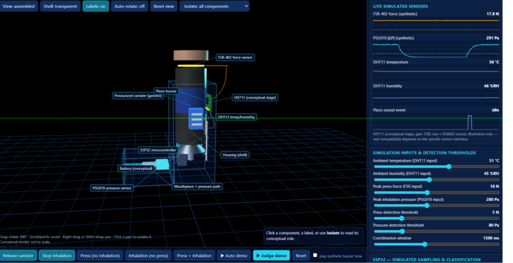
Task: Open the Isolate: all components dropdown
Action: (214, 6)
